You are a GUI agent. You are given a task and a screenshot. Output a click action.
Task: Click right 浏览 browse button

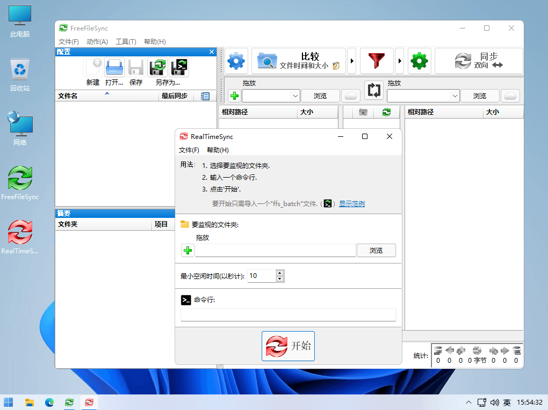click(x=480, y=96)
